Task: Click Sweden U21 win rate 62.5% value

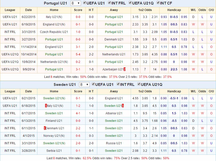Action: click(87, 158)
